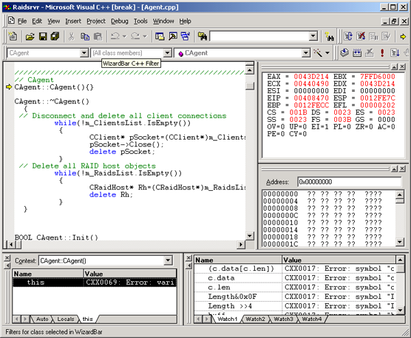Open the Tools menu
This screenshot has height=338, width=411.
(x=140, y=21)
